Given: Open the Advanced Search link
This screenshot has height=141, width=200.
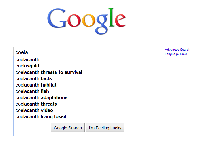Looking at the screenshot, I should click(178, 50).
